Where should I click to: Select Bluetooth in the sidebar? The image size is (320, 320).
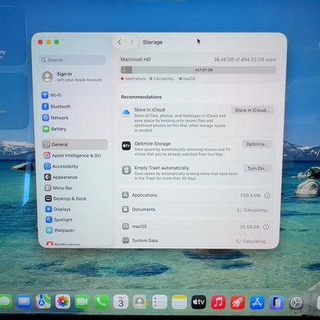[56, 106]
